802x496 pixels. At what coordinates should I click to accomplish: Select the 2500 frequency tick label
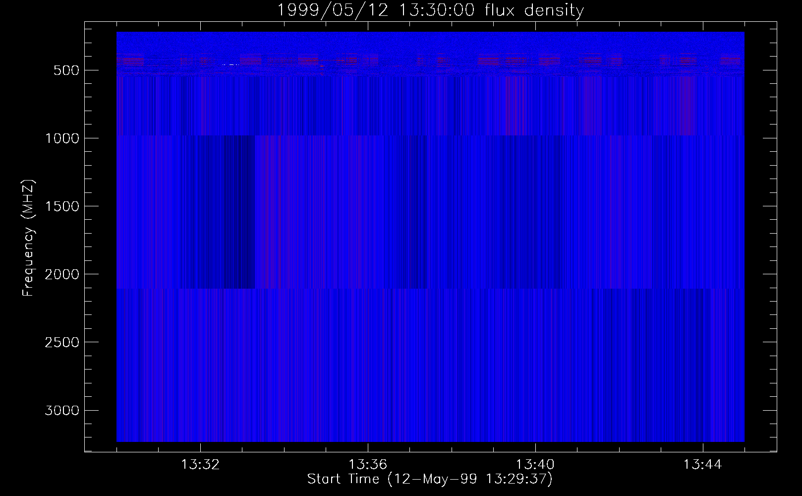(x=62, y=342)
